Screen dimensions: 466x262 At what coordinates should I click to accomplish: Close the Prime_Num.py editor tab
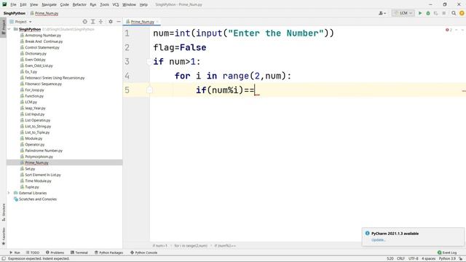click(157, 22)
